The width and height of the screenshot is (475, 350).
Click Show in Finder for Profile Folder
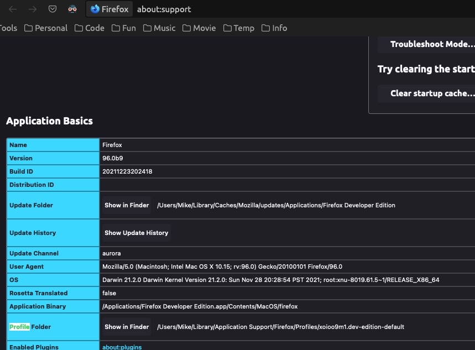[x=127, y=327]
